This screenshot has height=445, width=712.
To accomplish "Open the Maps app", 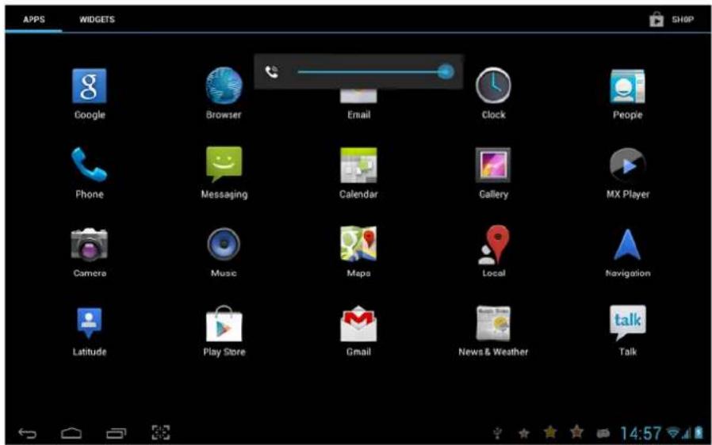I will pos(358,244).
